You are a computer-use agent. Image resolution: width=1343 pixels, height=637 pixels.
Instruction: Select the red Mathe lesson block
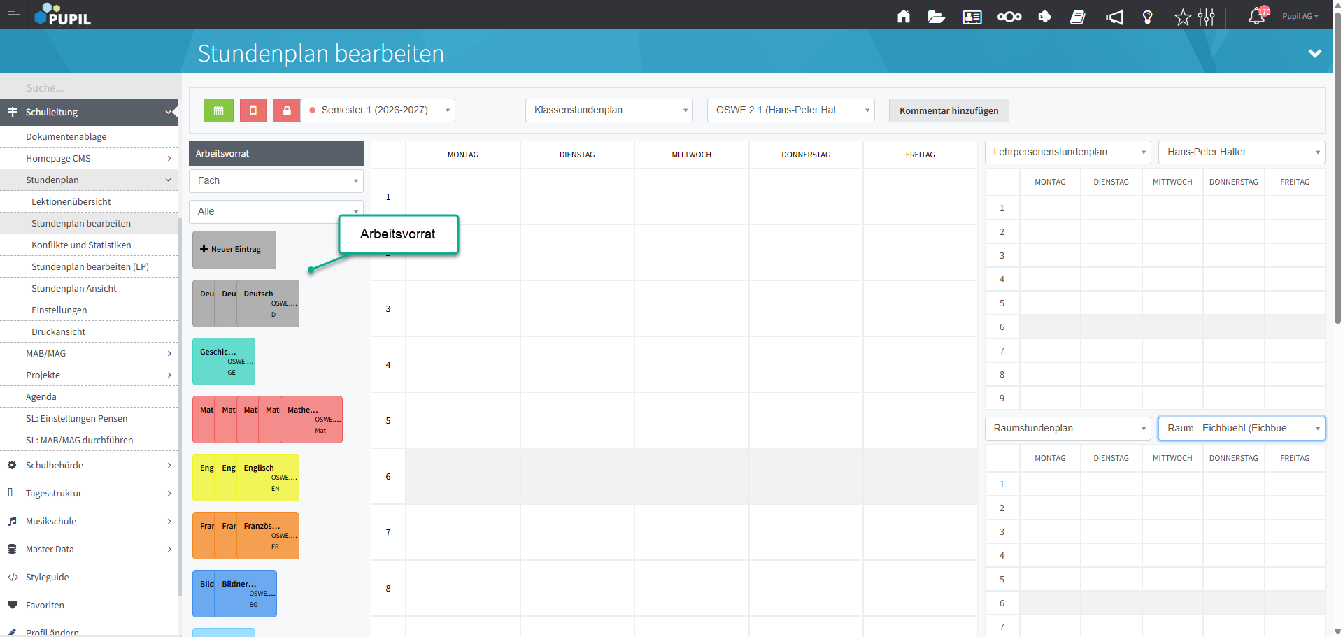pyautogui.click(x=311, y=420)
